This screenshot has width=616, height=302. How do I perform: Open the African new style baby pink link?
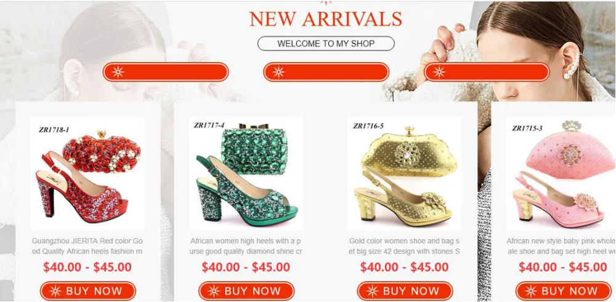561,246
